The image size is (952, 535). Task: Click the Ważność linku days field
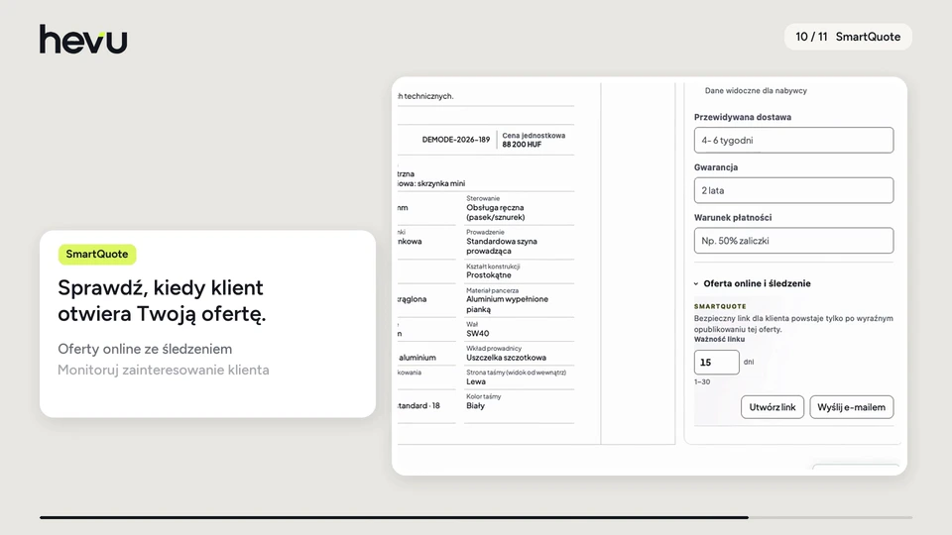point(716,363)
